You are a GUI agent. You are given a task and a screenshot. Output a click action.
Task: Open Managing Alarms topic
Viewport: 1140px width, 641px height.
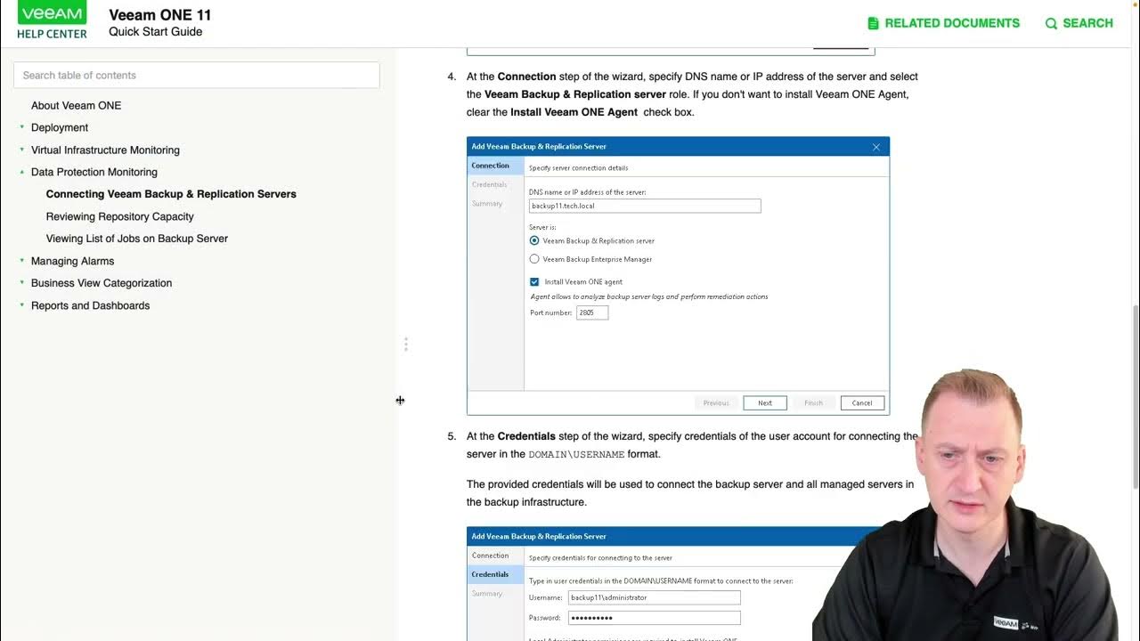(72, 261)
